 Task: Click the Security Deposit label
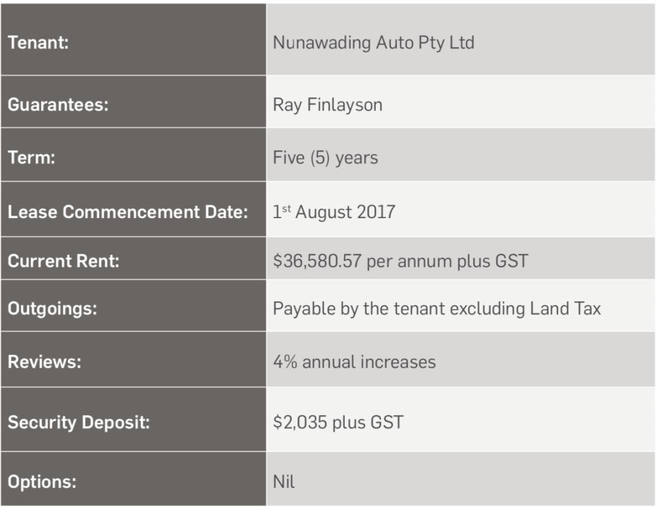78,422
